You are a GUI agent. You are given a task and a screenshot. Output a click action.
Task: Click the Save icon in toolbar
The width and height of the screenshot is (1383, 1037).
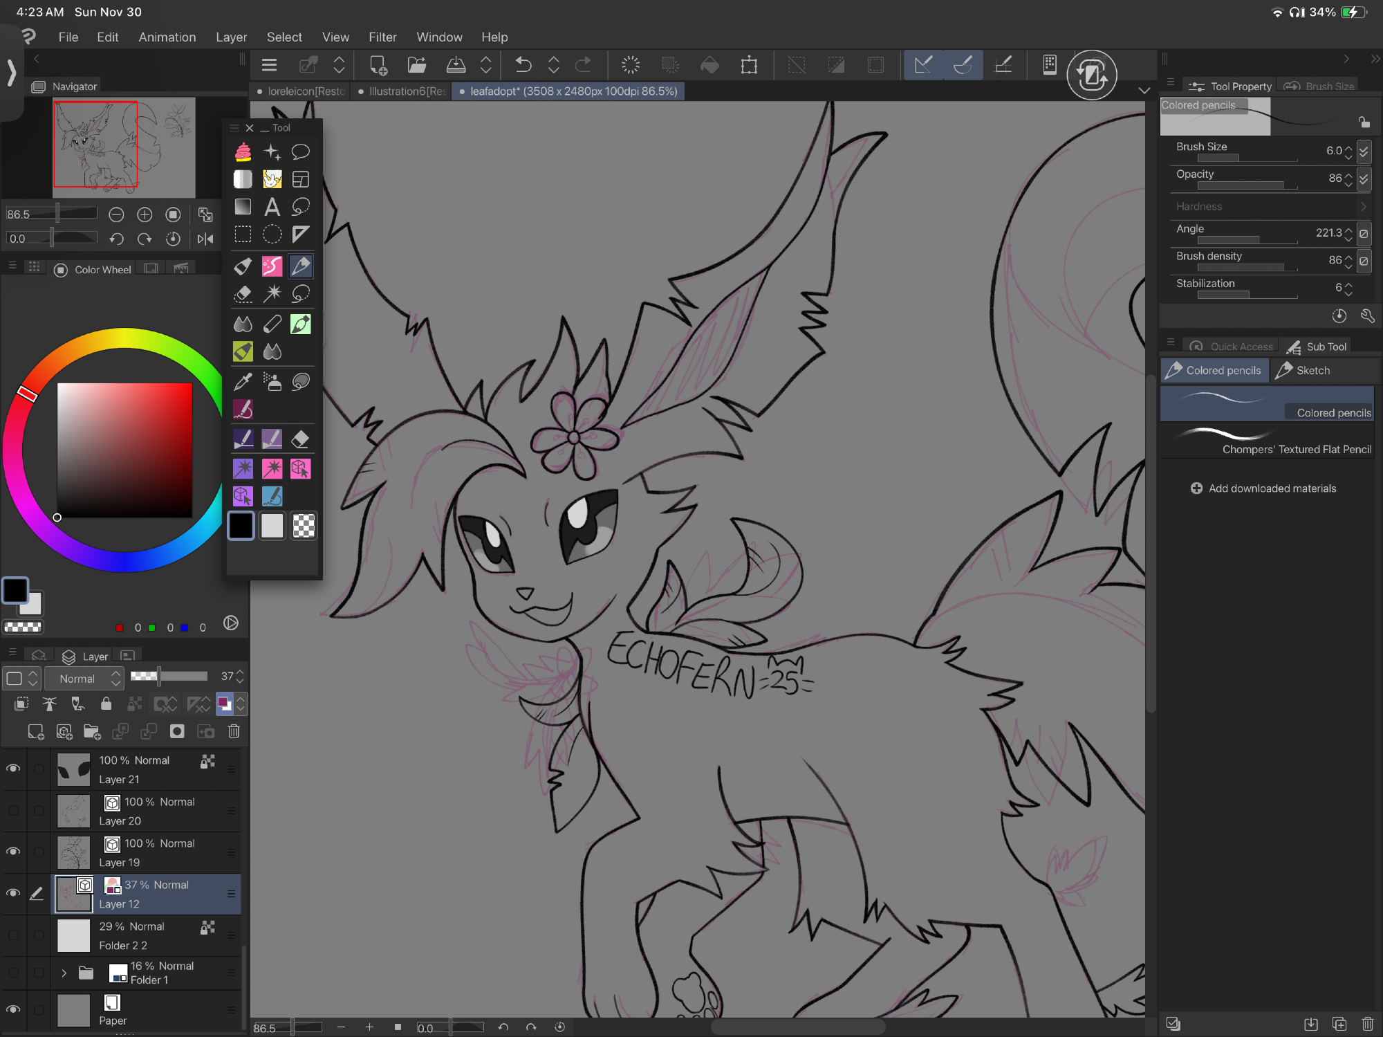456,65
